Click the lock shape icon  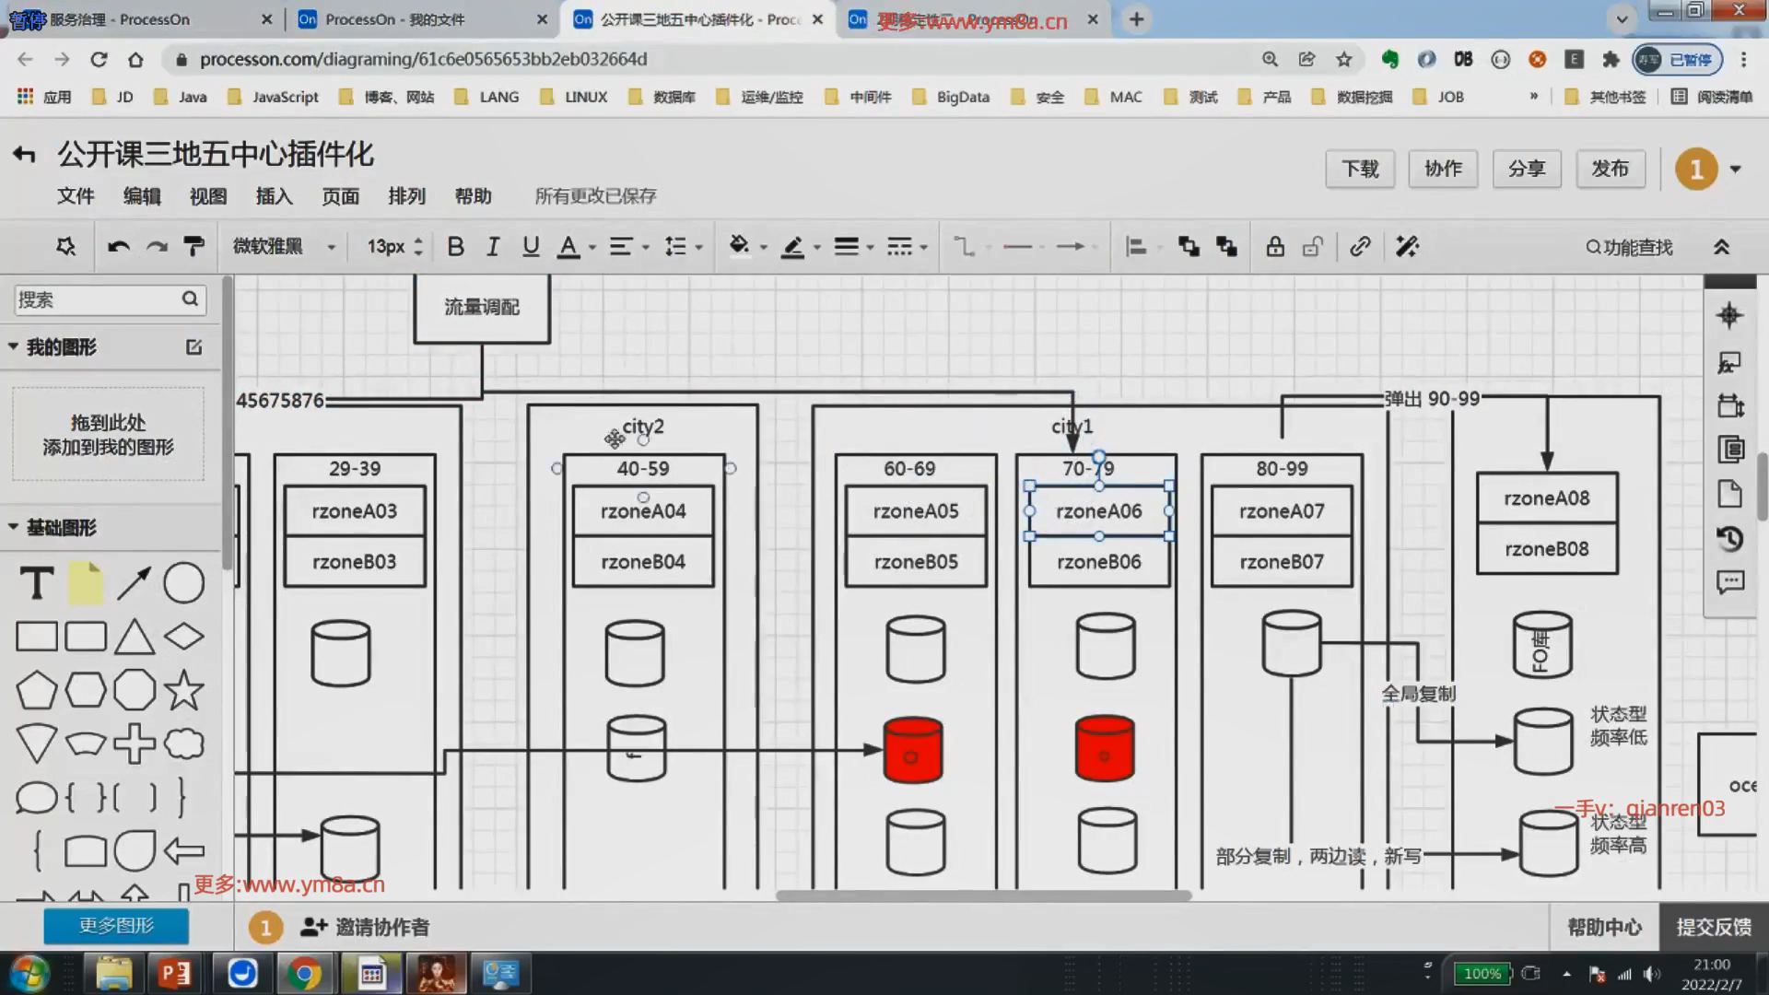[x=1275, y=247]
